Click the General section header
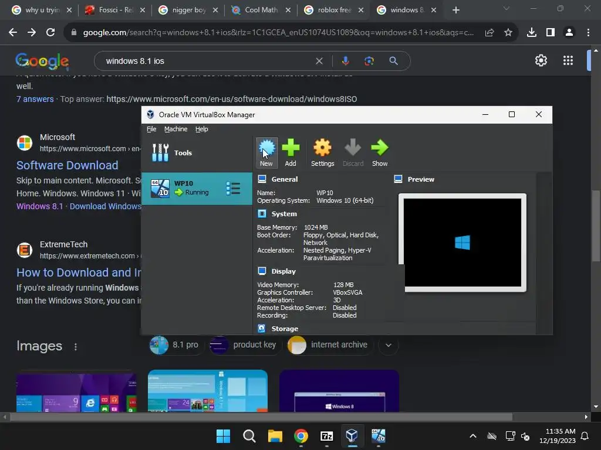The image size is (601, 450). coord(285,179)
